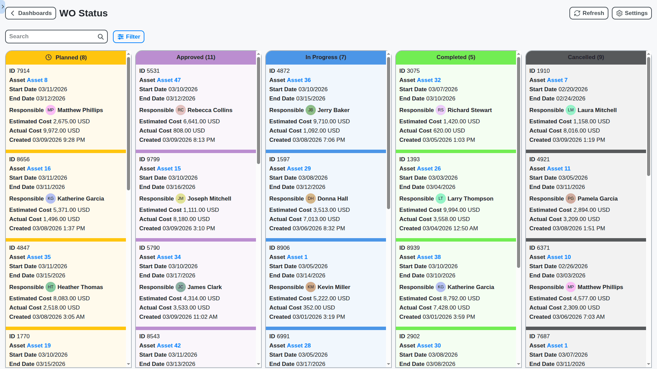Click Larry Thompson's LT avatar in Completed column
The height and width of the screenshot is (369, 657).
(441, 199)
